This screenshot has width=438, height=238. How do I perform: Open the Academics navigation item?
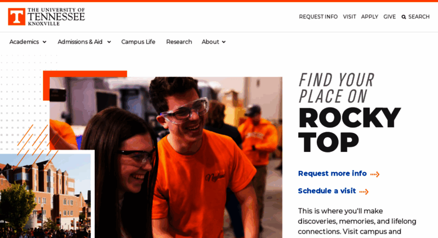[24, 42]
